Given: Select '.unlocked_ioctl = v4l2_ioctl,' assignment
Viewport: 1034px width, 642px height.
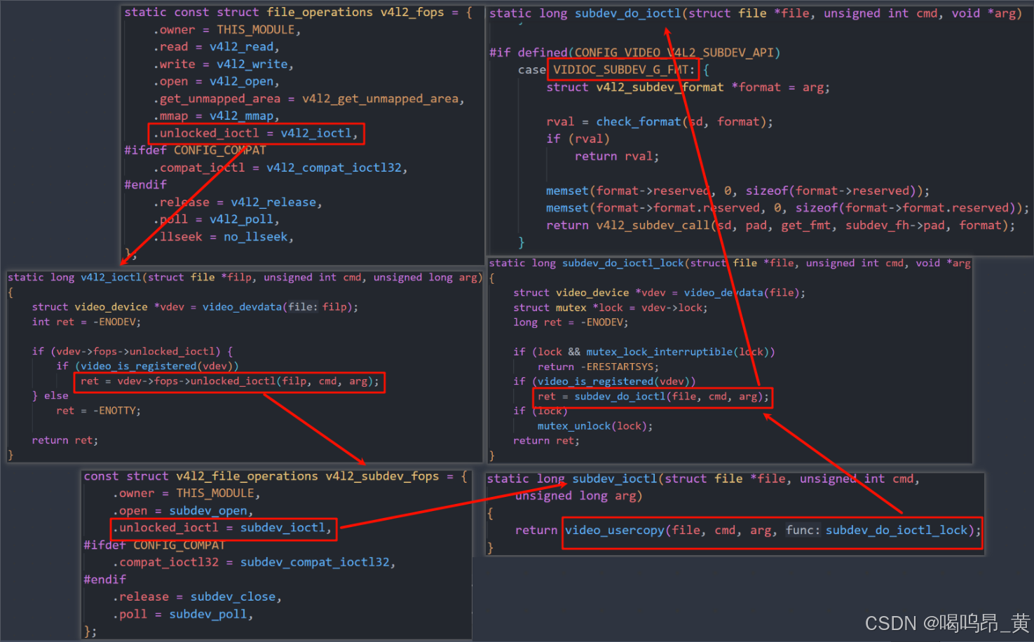Looking at the screenshot, I should 256,133.
